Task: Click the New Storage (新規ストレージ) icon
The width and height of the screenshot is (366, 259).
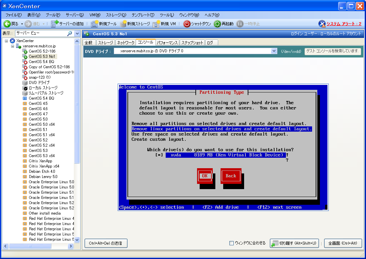Action: (123, 24)
